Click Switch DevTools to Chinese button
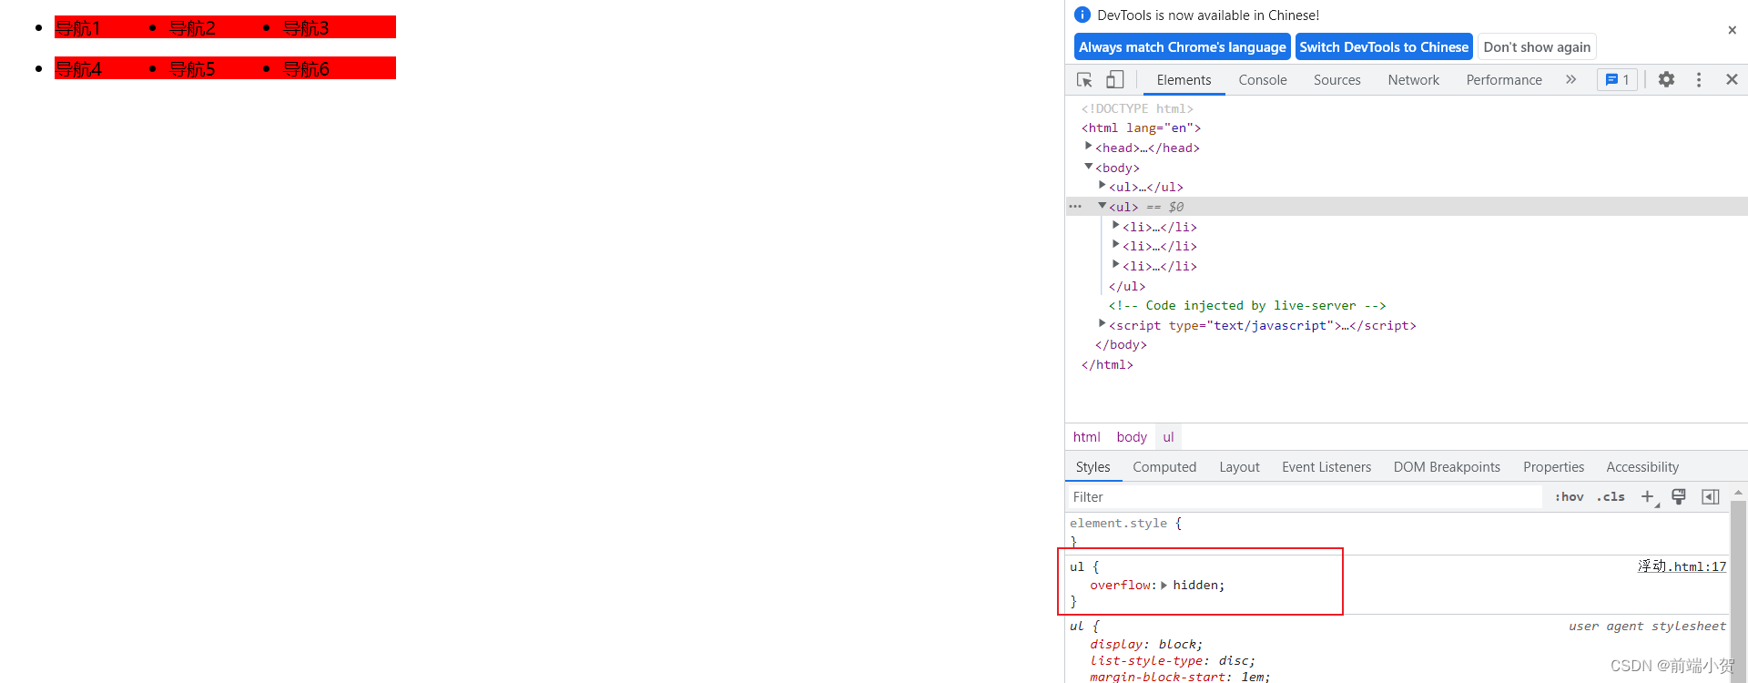 tap(1384, 47)
